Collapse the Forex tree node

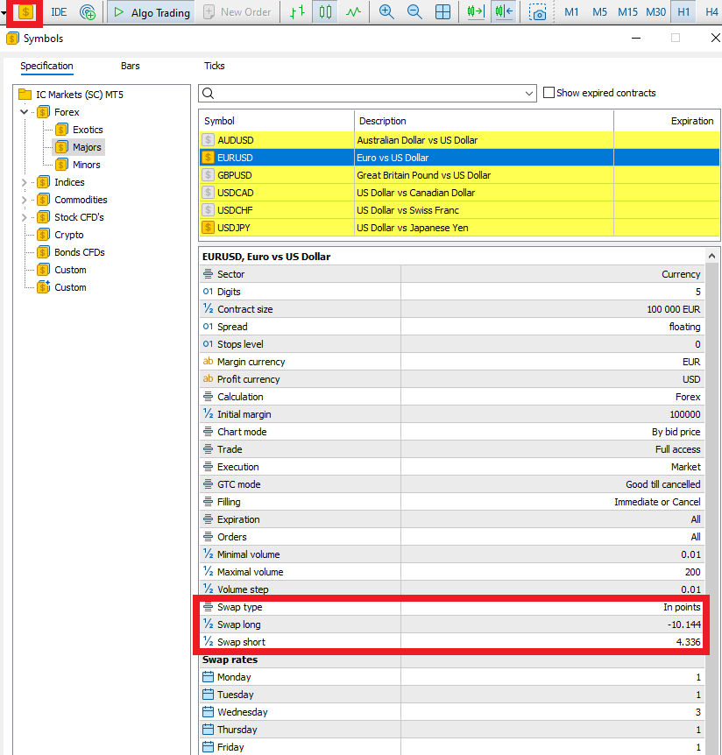24,112
